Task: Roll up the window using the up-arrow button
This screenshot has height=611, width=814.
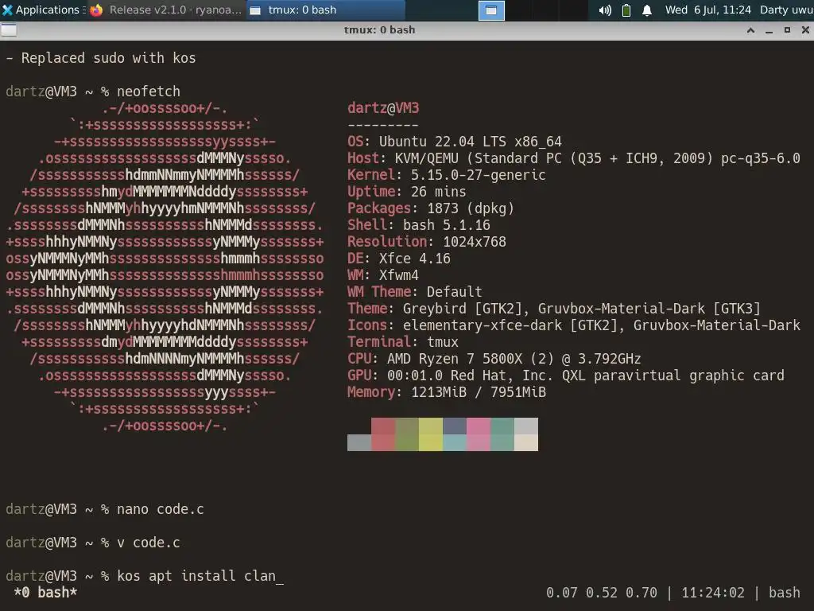Action: click(750, 30)
